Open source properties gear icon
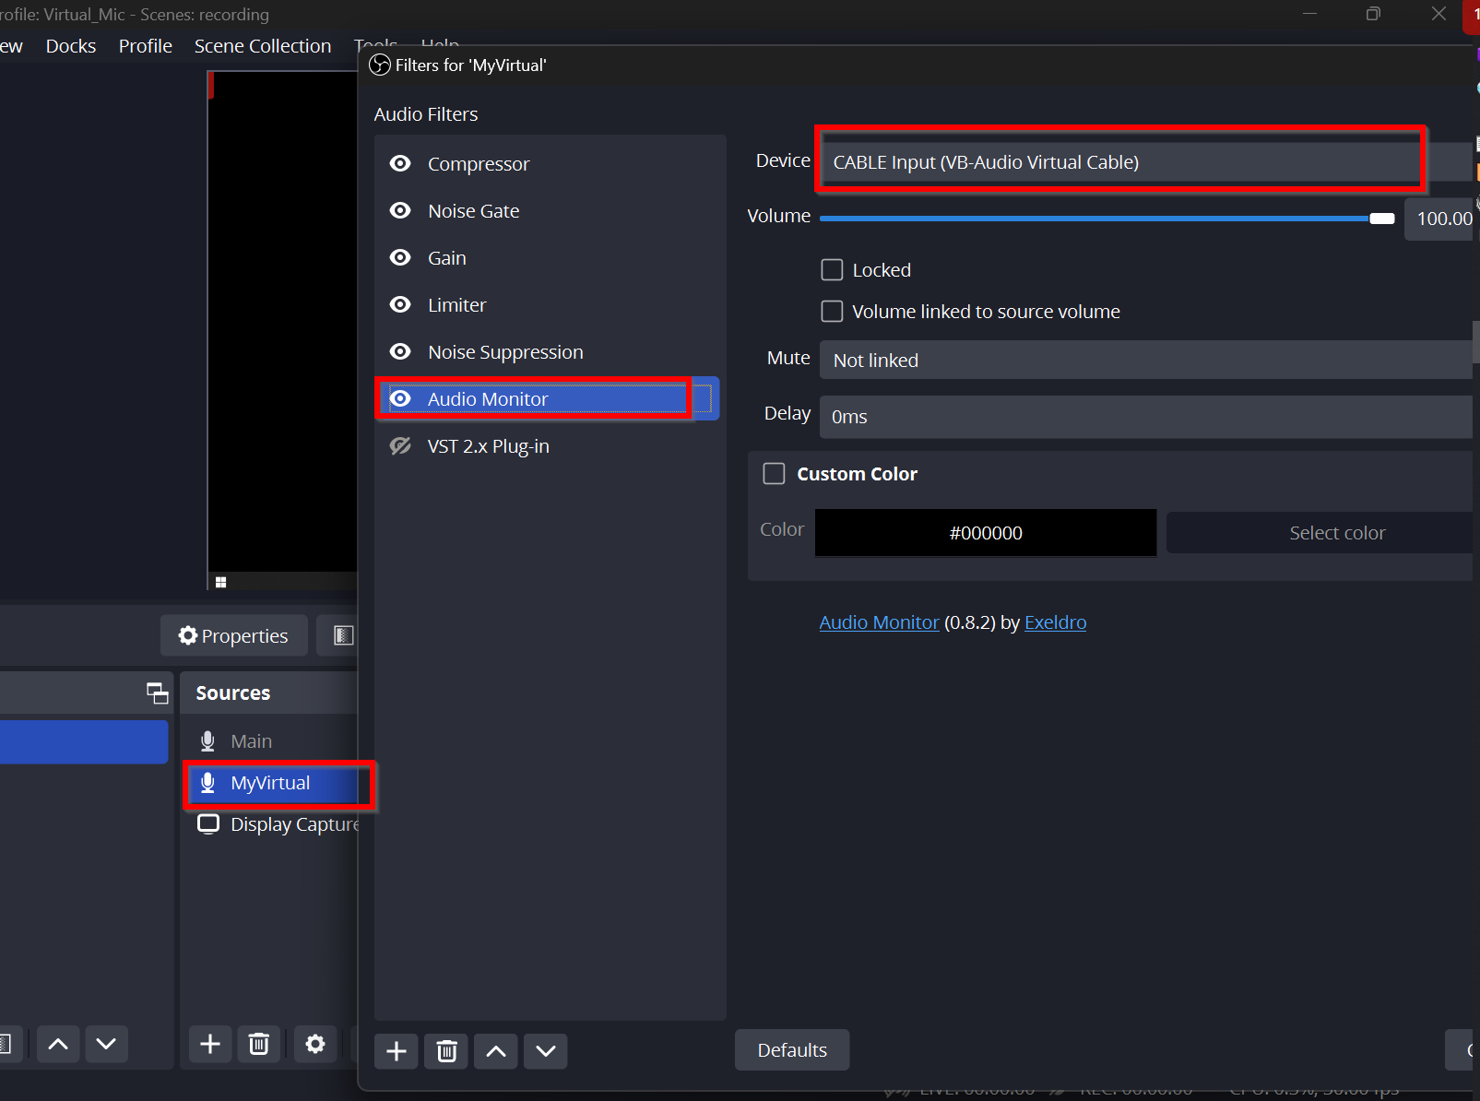This screenshot has width=1480, height=1101. tap(315, 1044)
